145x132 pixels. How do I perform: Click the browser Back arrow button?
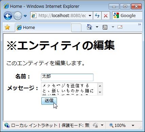pyautogui.click(x=8, y=16)
